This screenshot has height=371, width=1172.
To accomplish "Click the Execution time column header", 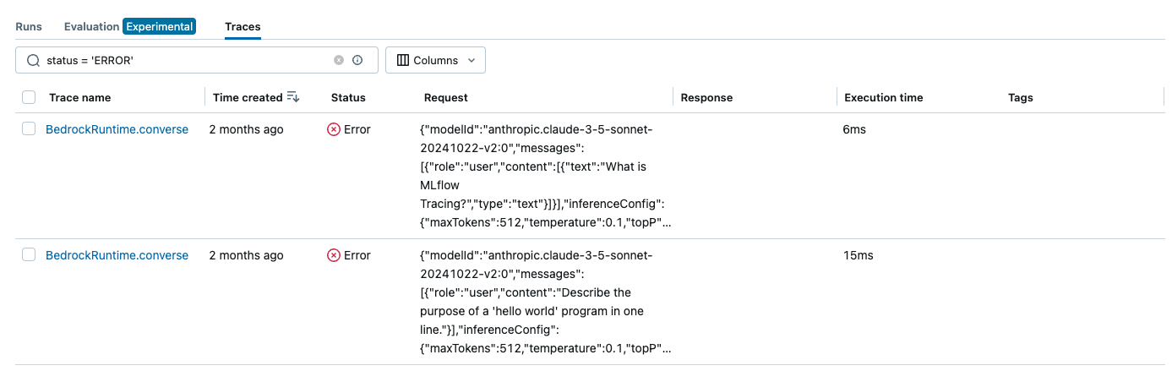I will point(883,98).
